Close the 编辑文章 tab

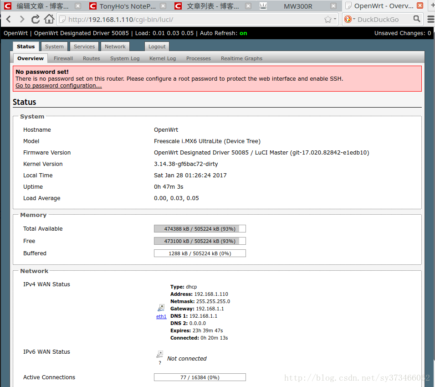point(78,6)
